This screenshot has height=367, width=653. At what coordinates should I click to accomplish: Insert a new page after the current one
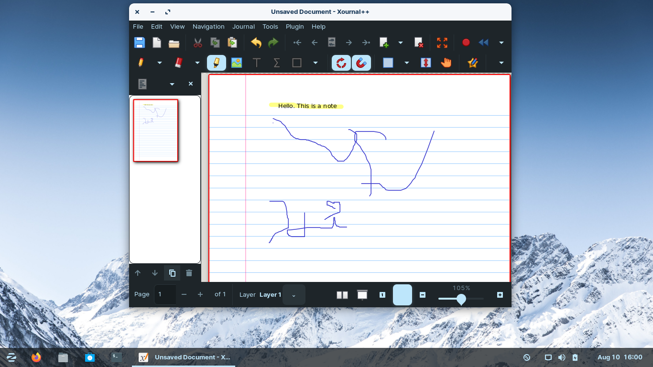384,43
